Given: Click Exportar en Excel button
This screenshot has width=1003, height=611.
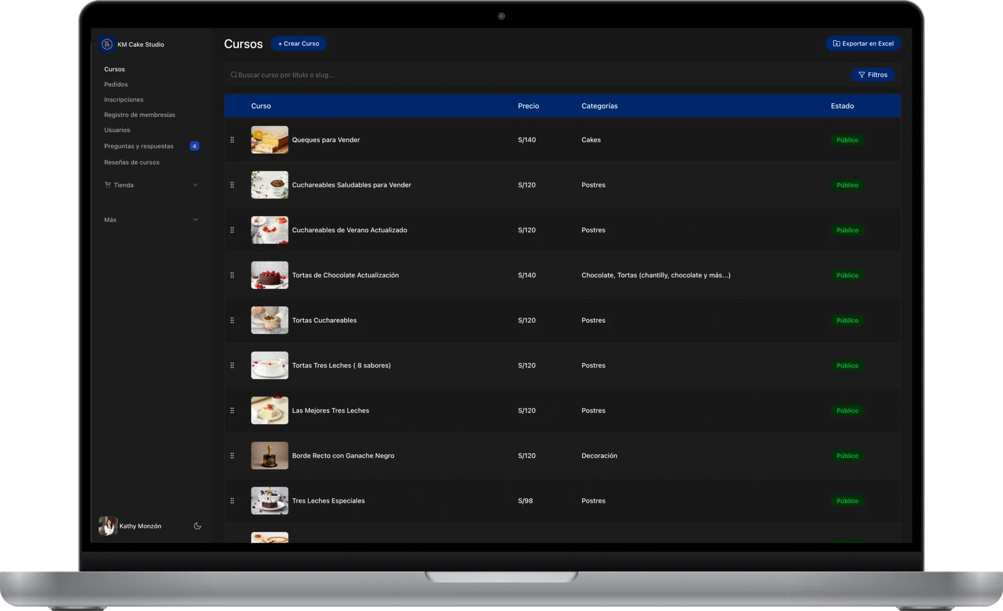Looking at the screenshot, I should click(x=863, y=44).
